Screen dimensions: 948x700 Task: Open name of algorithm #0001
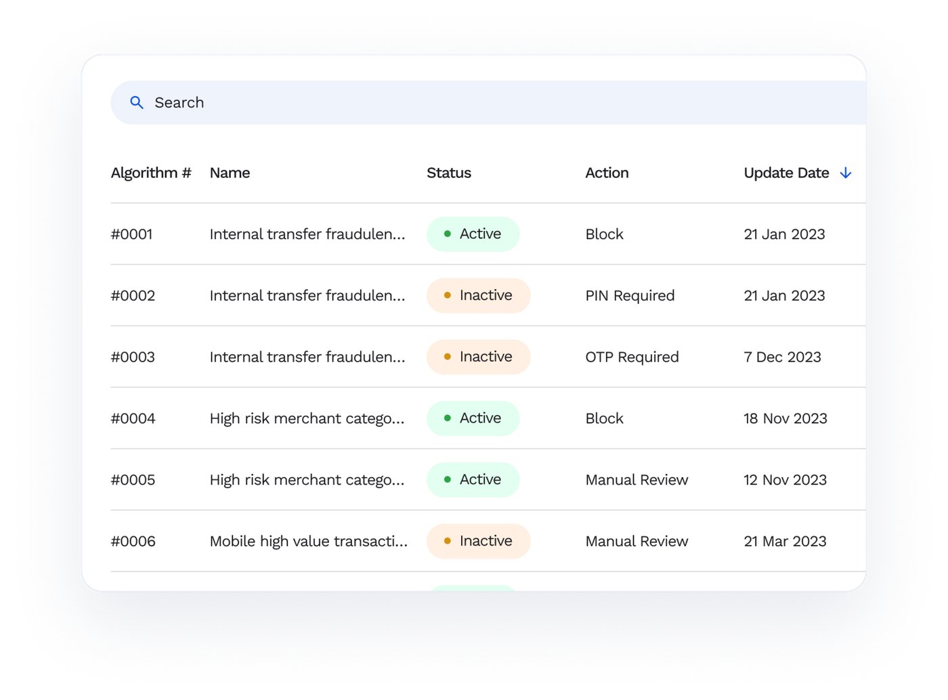click(307, 234)
